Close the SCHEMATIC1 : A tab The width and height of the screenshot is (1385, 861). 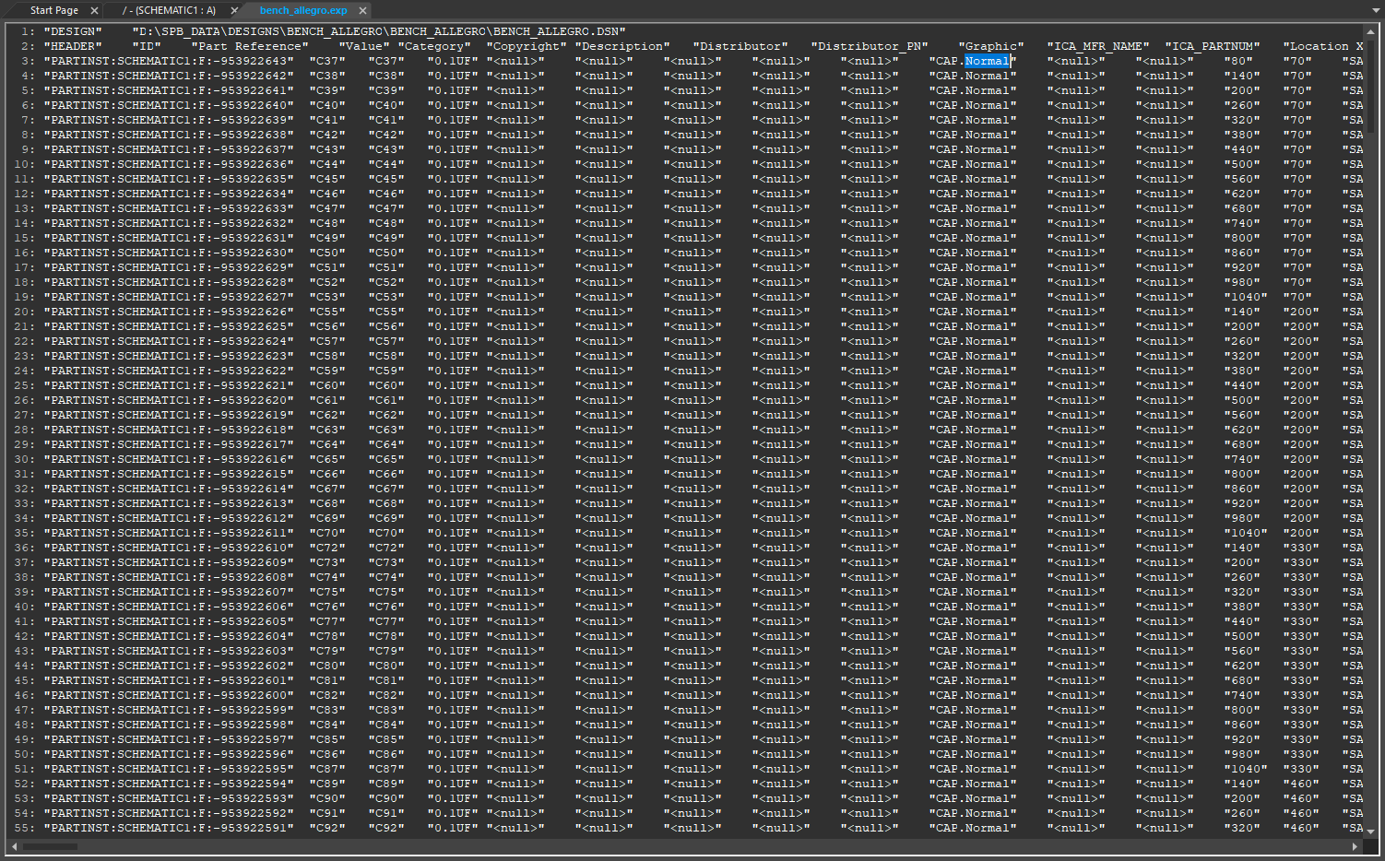click(x=234, y=11)
